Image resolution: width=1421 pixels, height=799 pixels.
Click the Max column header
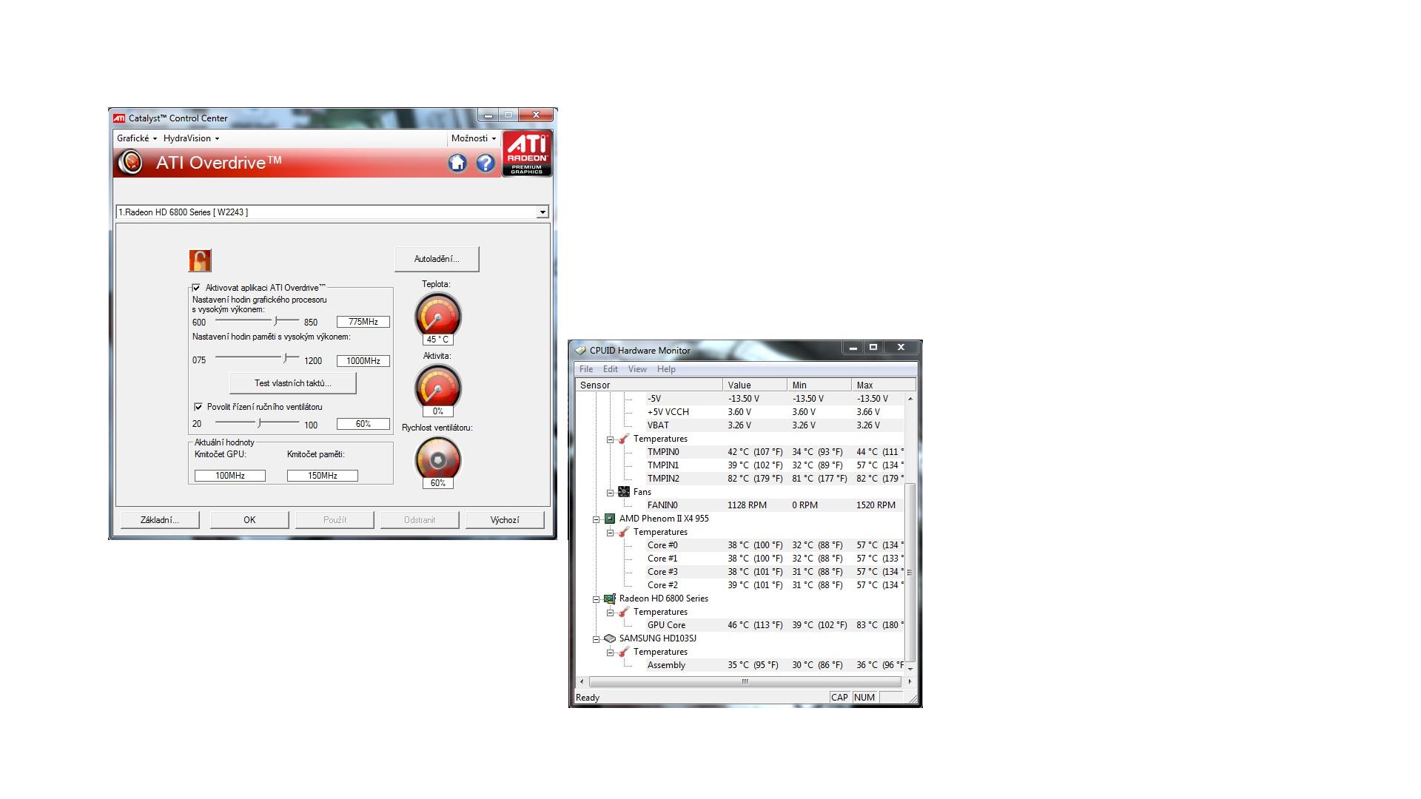pyautogui.click(x=884, y=385)
